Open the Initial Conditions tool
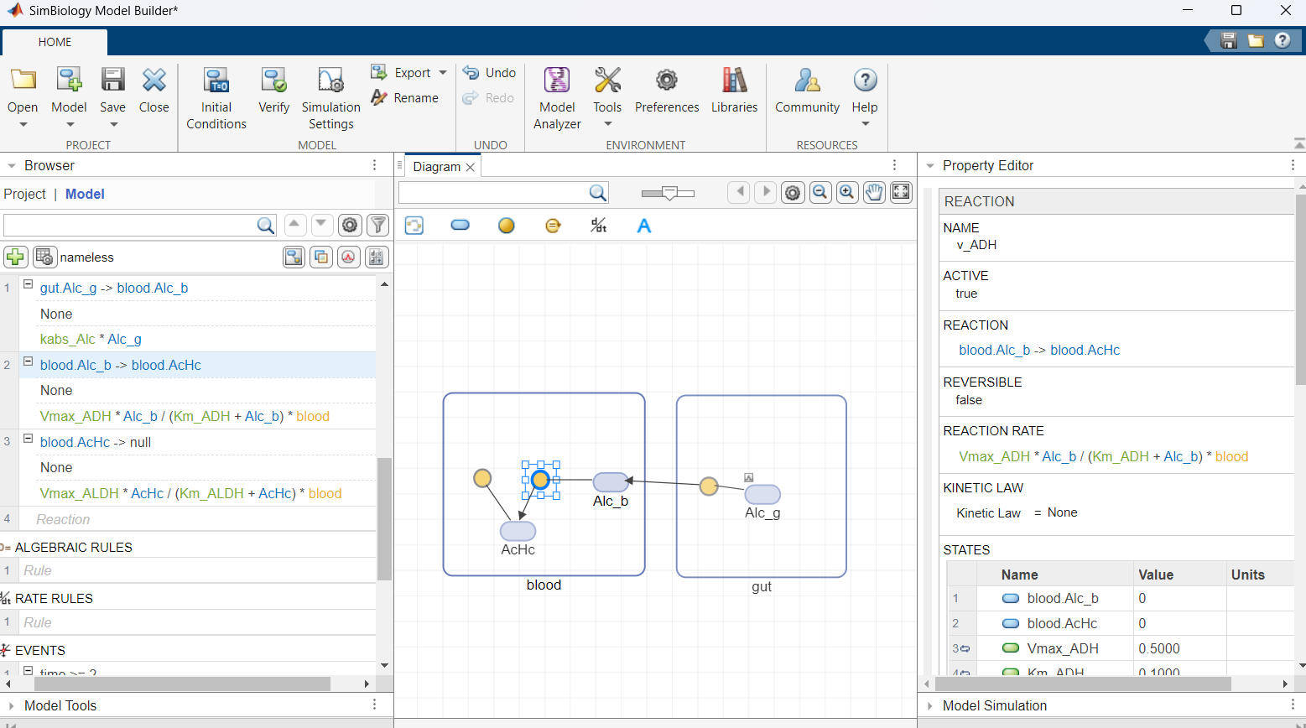This screenshot has width=1306, height=728. pos(216,98)
